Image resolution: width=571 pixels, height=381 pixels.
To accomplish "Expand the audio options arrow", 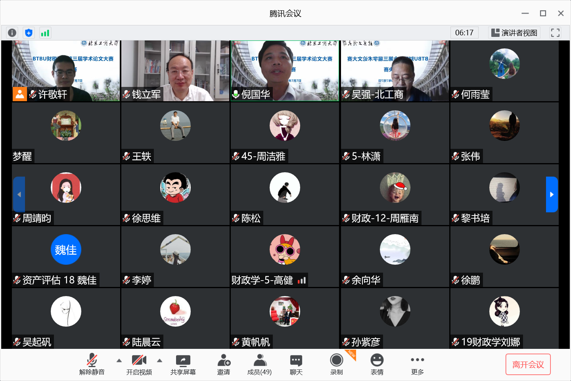I will coord(119,361).
